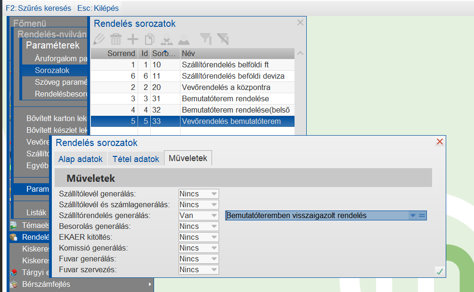Confirm with the green checkmark icon
Image resolution: width=474 pixels, height=292 pixels.
(440, 271)
